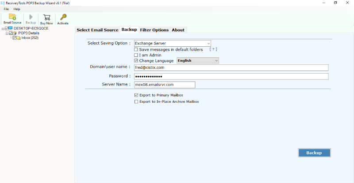
Task: Select the DESKTOP-ECSQQCE computer icon
Action: (11, 28)
